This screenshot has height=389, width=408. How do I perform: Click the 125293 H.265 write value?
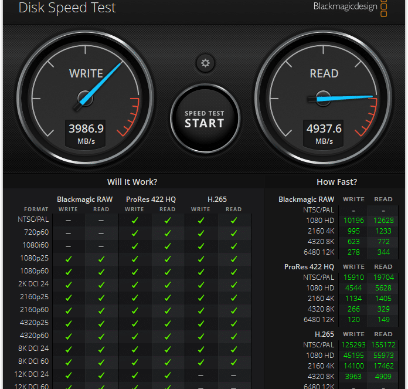[x=353, y=345]
